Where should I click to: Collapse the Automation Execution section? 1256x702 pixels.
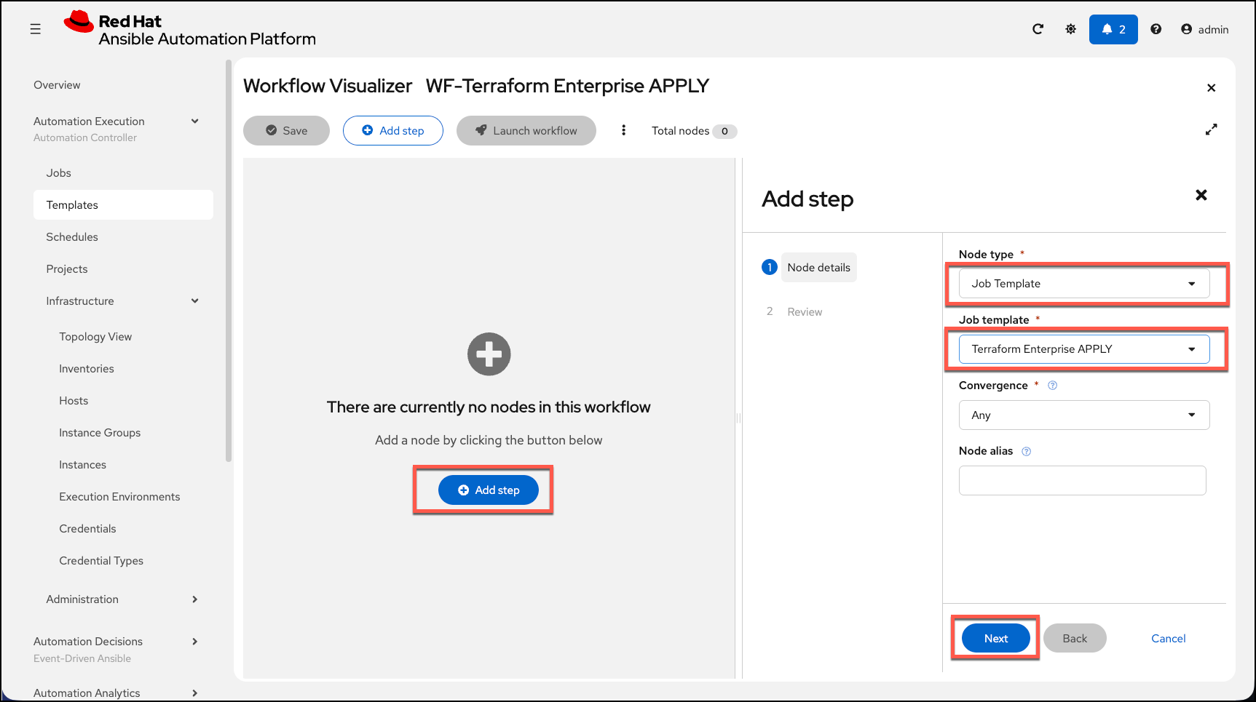click(194, 121)
